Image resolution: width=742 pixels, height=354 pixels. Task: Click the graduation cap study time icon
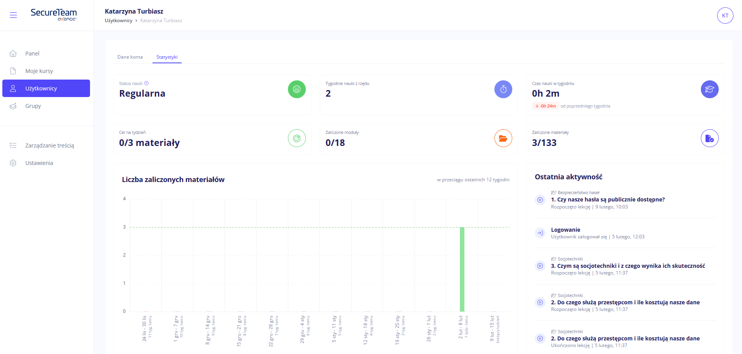click(709, 89)
